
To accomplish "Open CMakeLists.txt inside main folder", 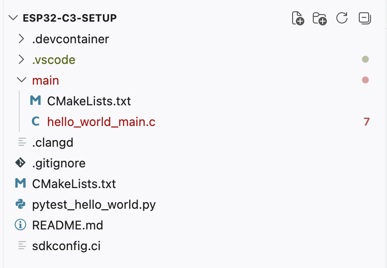I will (x=89, y=101).
